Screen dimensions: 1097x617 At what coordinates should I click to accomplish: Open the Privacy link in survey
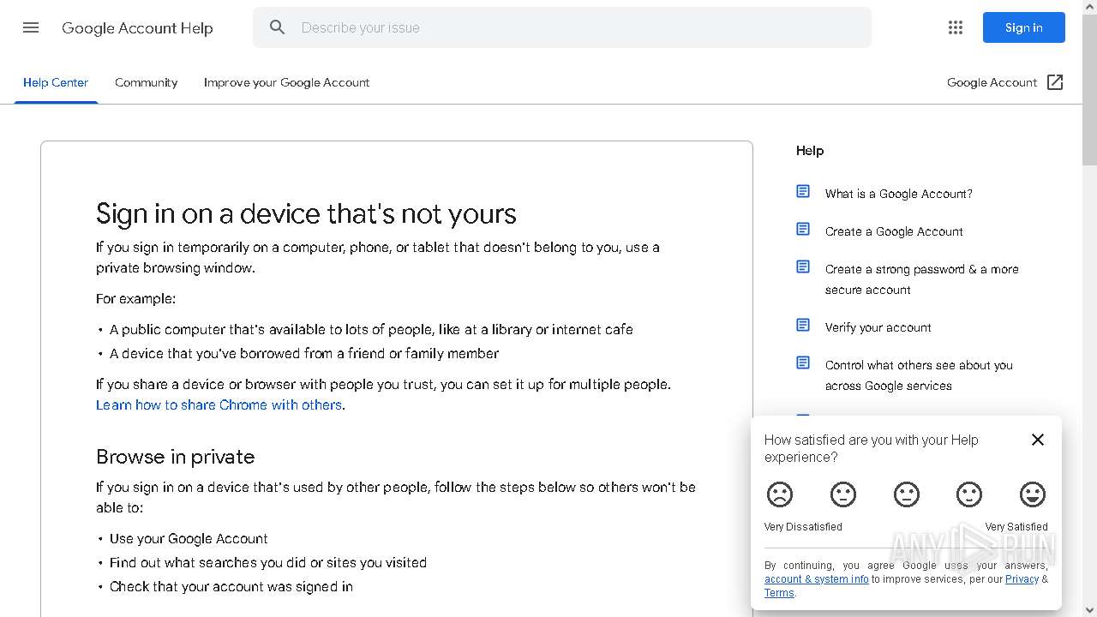[1022, 579]
